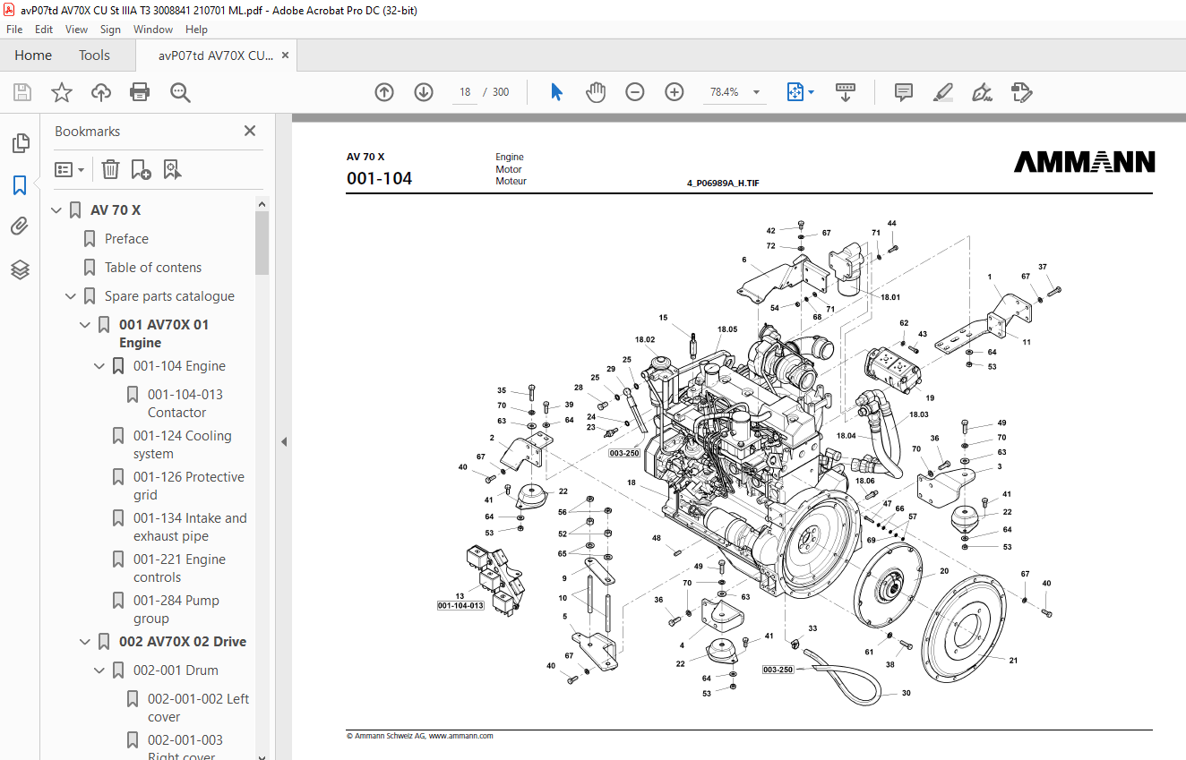This screenshot has width=1186, height=760.
Task: Select the highlight text pen tool
Action: click(x=943, y=92)
